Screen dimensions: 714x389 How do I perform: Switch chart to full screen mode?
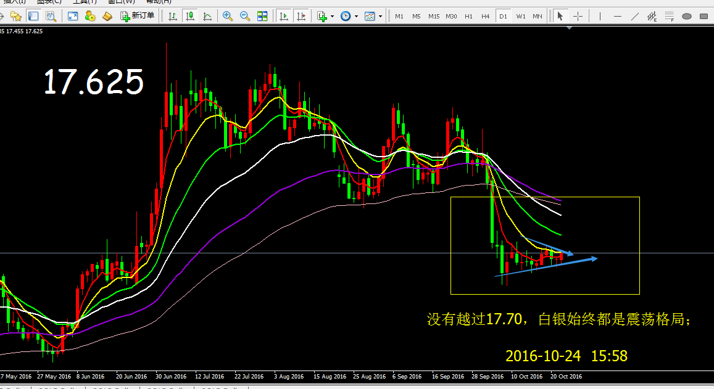point(73,17)
